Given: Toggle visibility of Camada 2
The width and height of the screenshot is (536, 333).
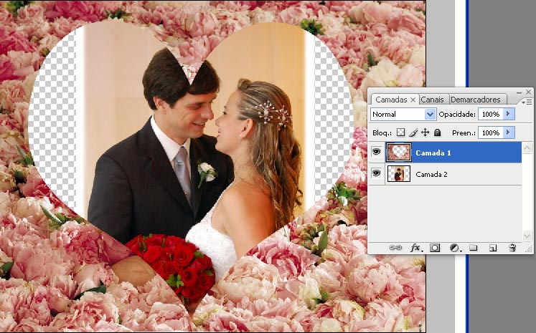Looking at the screenshot, I should (377, 174).
